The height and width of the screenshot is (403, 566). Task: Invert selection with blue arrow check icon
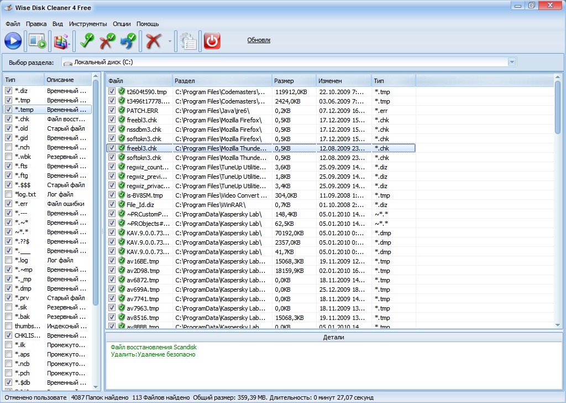(x=128, y=40)
